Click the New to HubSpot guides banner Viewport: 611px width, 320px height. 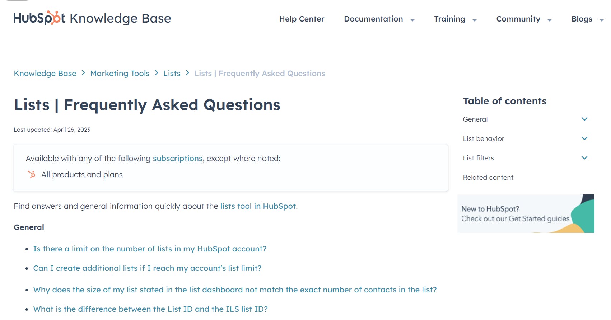pyautogui.click(x=526, y=214)
